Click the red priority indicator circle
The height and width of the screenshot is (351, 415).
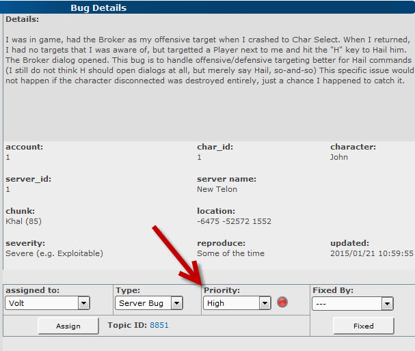pos(282,303)
